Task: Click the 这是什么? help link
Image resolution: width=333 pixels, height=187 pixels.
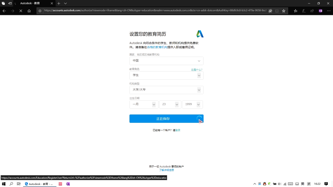Action: pyautogui.click(x=196, y=70)
